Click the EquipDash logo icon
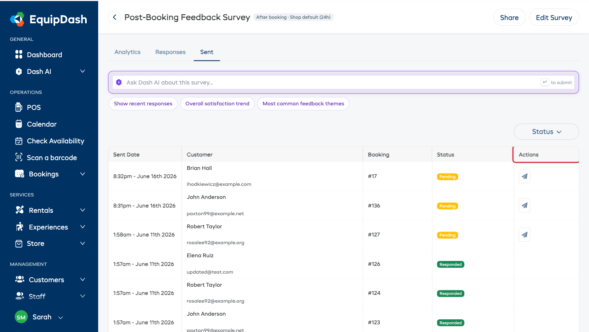Viewport: 589px width, 332px height. pyautogui.click(x=17, y=19)
